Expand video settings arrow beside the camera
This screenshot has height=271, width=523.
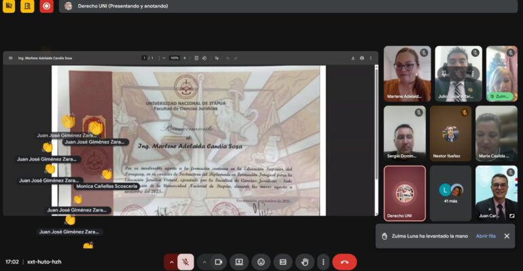click(204, 262)
